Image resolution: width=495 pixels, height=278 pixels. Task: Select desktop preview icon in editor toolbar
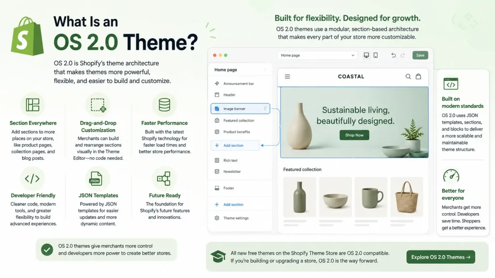tap(366, 55)
